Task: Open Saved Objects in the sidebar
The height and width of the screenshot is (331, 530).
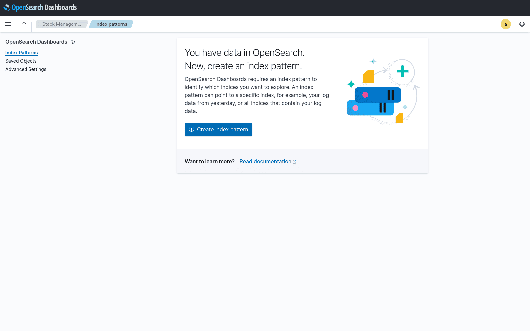Action: [x=21, y=61]
